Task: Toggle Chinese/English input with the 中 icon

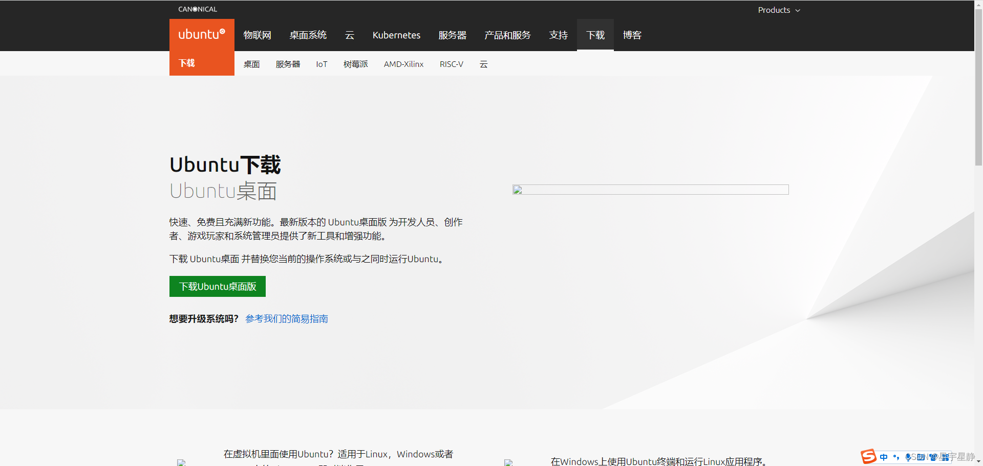Action: point(883,456)
